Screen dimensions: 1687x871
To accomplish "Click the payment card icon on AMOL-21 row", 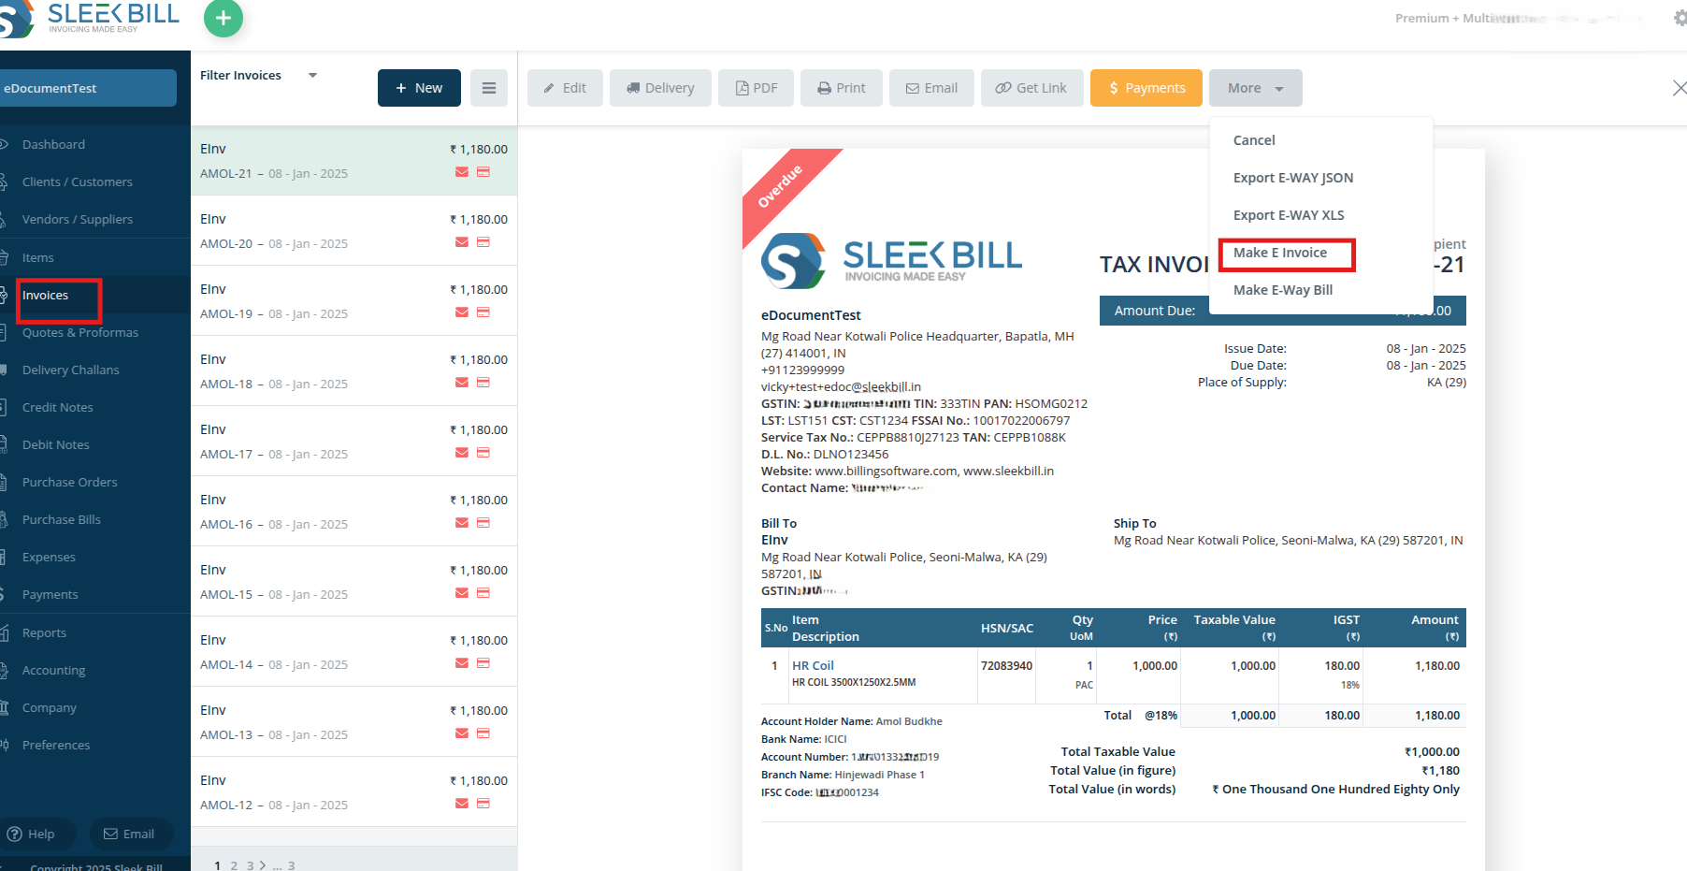I will [483, 172].
